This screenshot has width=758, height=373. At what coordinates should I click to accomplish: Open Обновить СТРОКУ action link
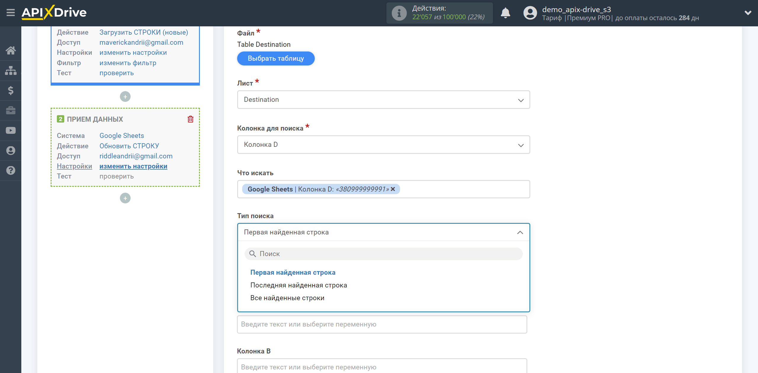click(129, 146)
